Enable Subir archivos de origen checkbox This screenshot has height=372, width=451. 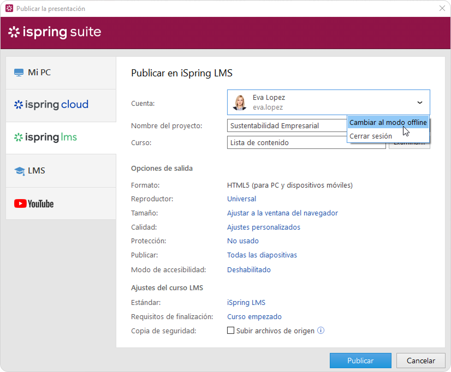(230, 331)
